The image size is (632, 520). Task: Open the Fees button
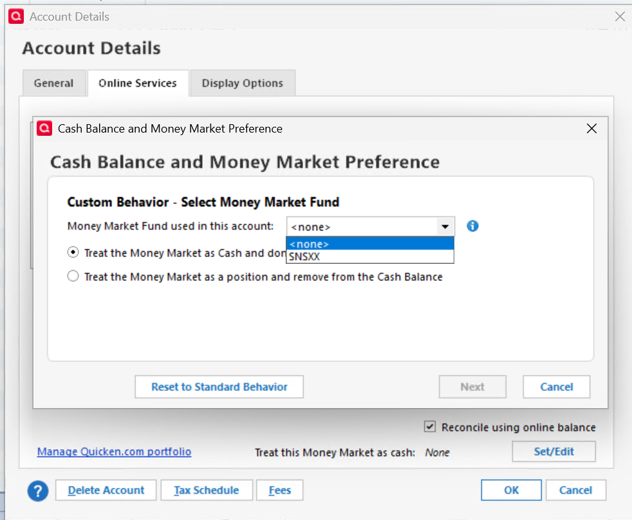280,490
